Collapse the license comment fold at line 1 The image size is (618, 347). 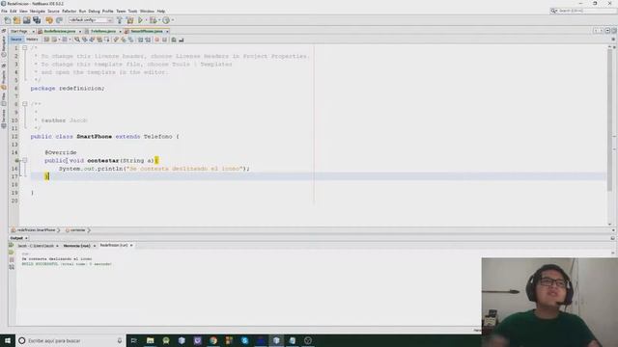point(24,48)
